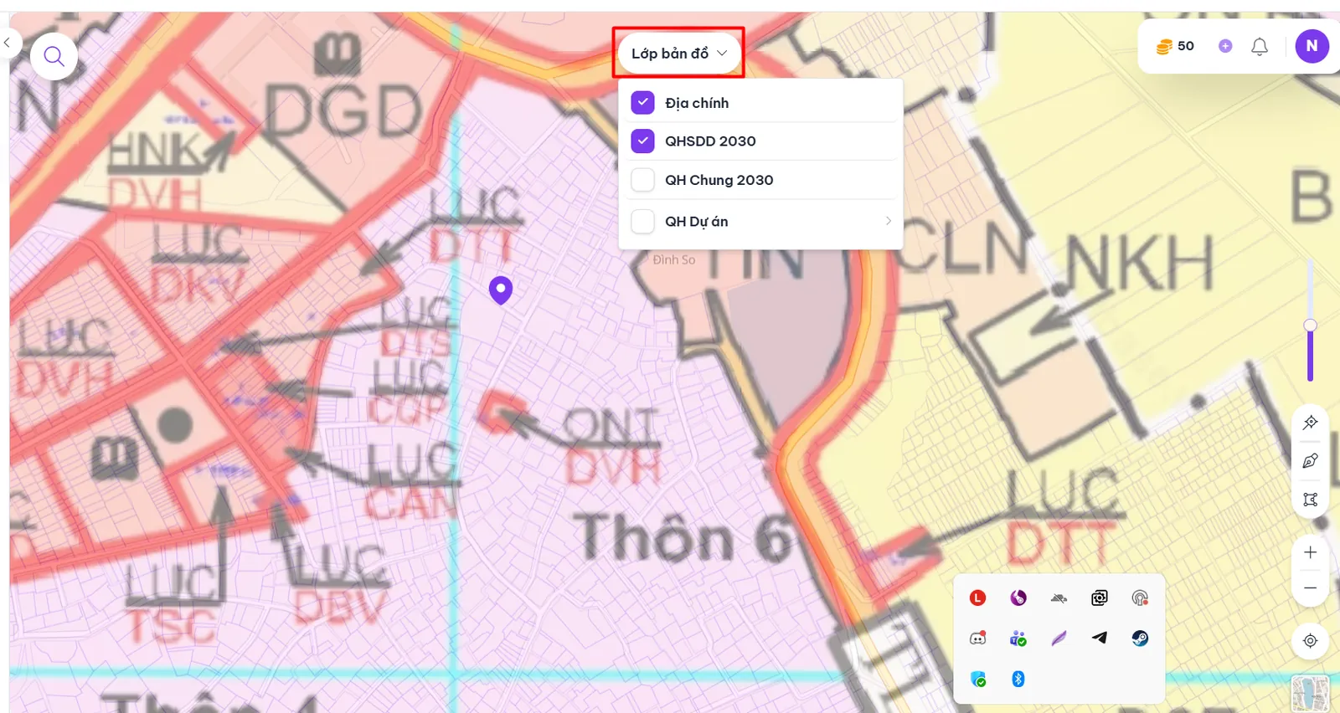1340x713 pixels.
Task: Zoom out the map with minus button
Action: pos(1311,588)
